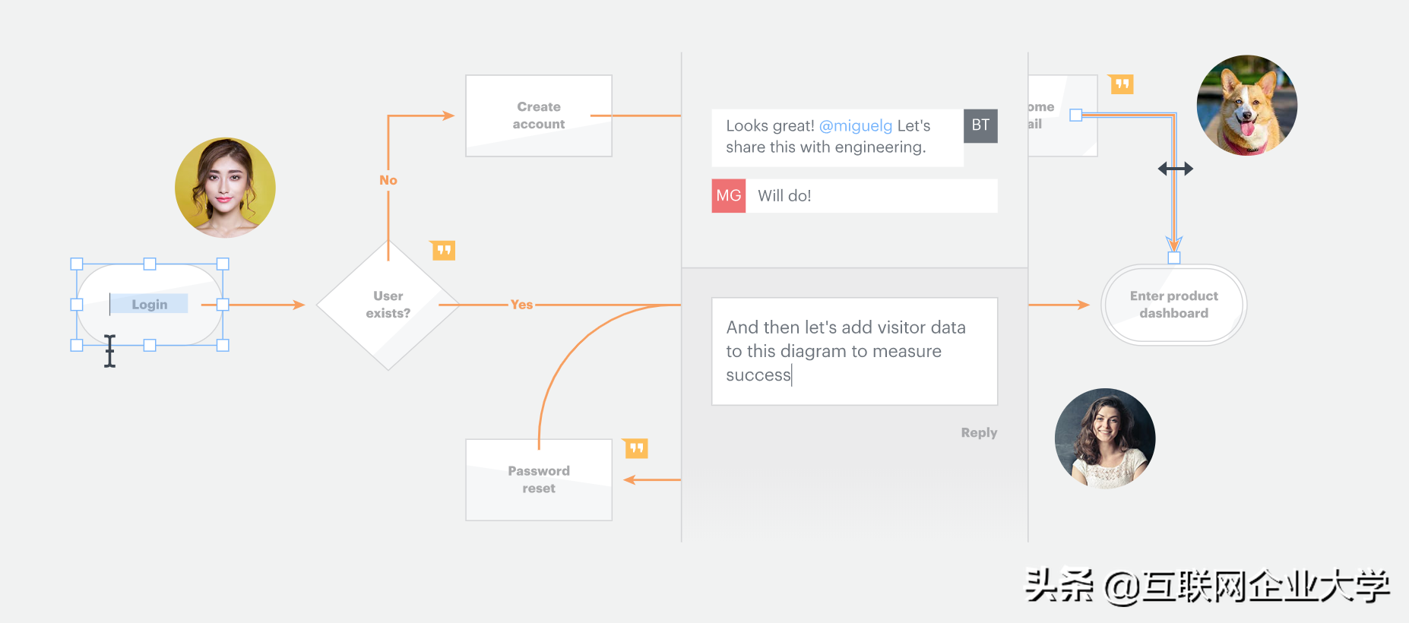1409x623 pixels.
Task: Click the Reply button under the comment box
Action: (x=979, y=432)
